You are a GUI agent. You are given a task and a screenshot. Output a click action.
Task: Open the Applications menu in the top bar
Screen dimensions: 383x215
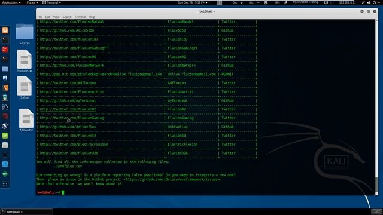pos(11,2)
